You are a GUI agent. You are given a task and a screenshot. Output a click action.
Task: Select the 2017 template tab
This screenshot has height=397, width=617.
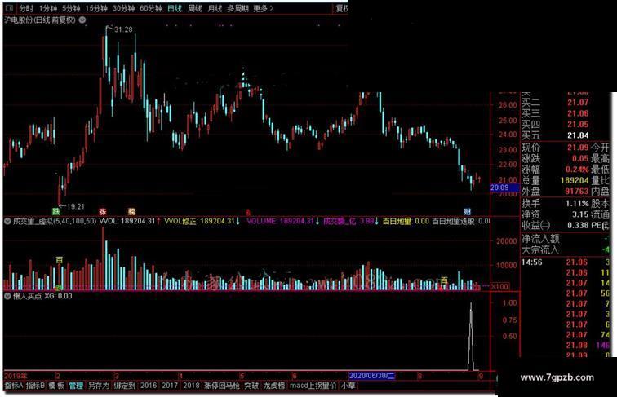(x=170, y=386)
